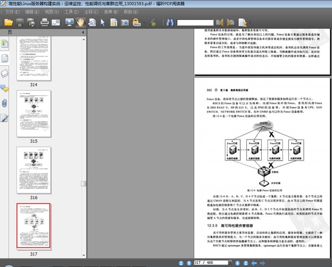Click the page with binoculars icon
Viewport: 332px width, 267px height.
click(92, 23)
